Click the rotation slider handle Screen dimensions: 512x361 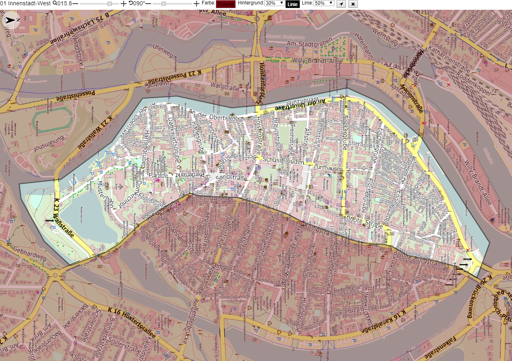click(x=164, y=3)
